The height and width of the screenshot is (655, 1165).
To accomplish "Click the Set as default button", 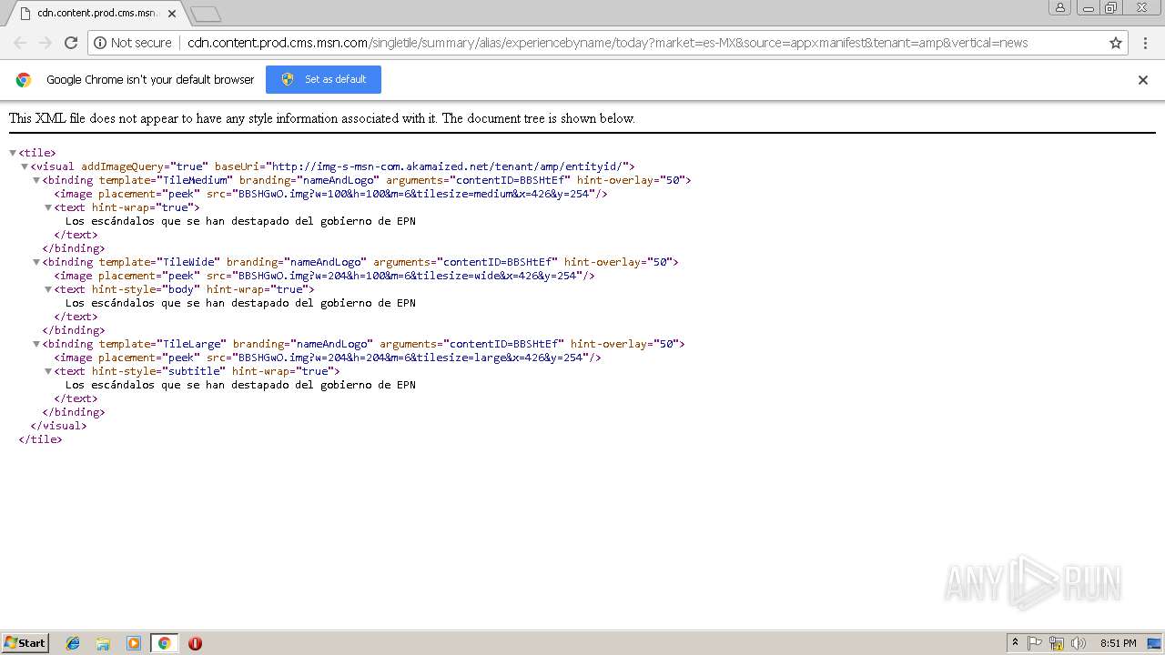I will tap(323, 79).
